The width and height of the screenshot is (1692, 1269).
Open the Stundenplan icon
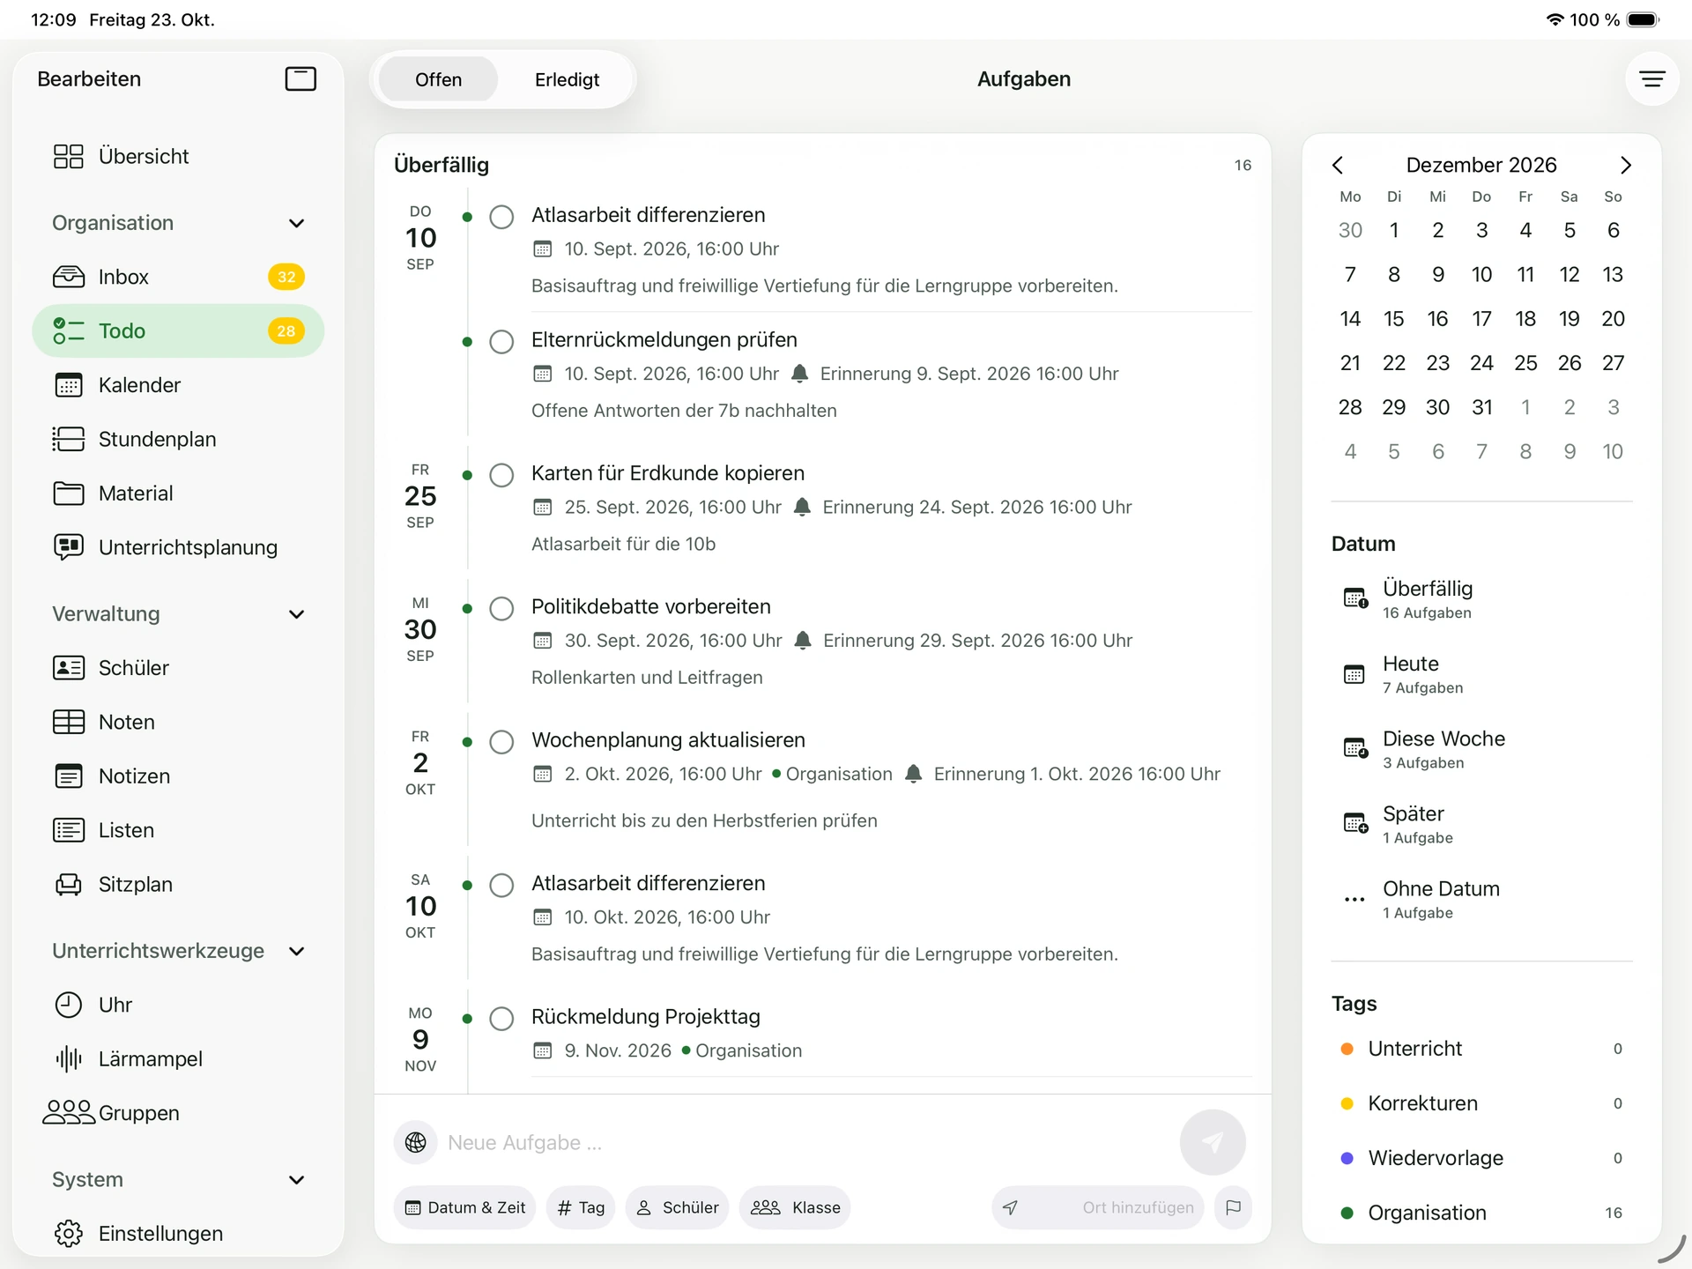[x=69, y=439]
